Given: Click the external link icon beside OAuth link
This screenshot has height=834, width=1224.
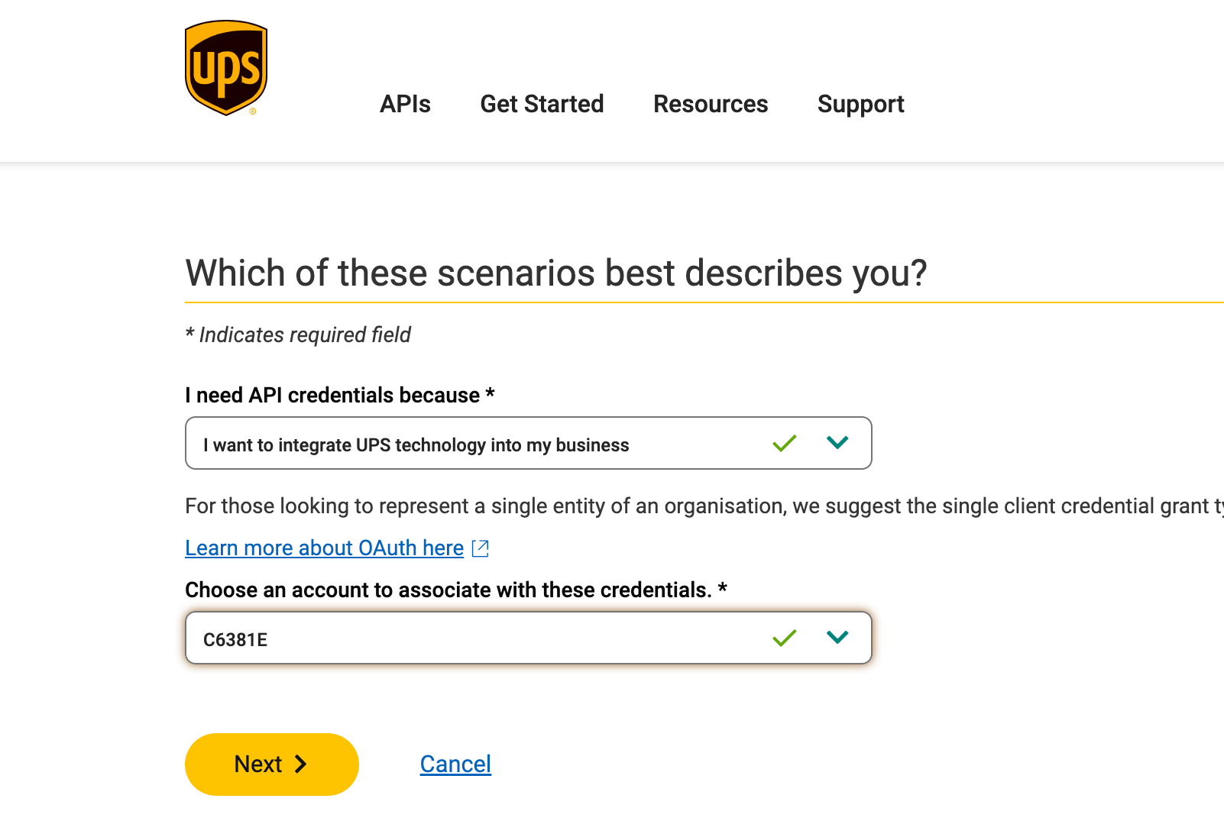Looking at the screenshot, I should coord(481,548).
